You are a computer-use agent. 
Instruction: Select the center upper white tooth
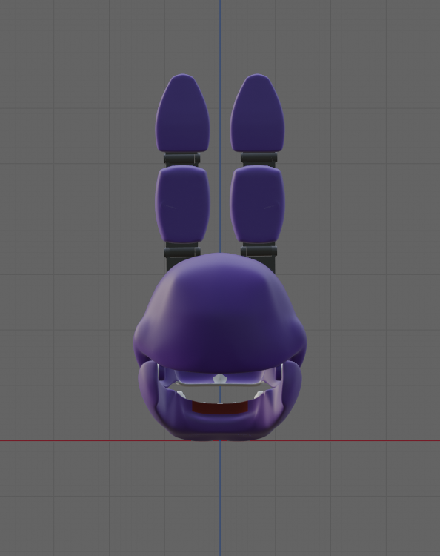(220, 378)
